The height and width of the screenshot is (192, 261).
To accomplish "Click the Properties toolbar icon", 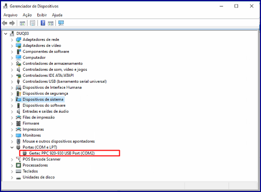I will (x=32, y=23).
